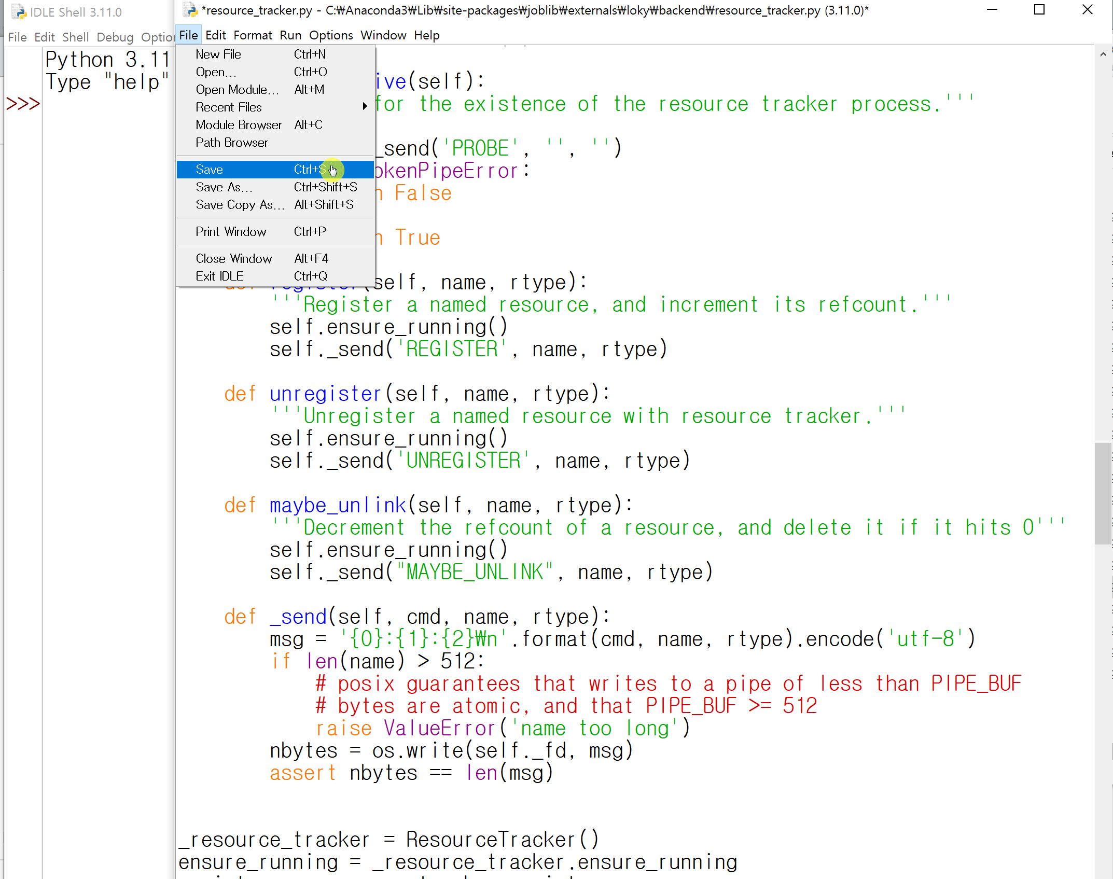1113x879 pixels.
Task: Select Close Window in File menu
Action: [x=233, y=259]
